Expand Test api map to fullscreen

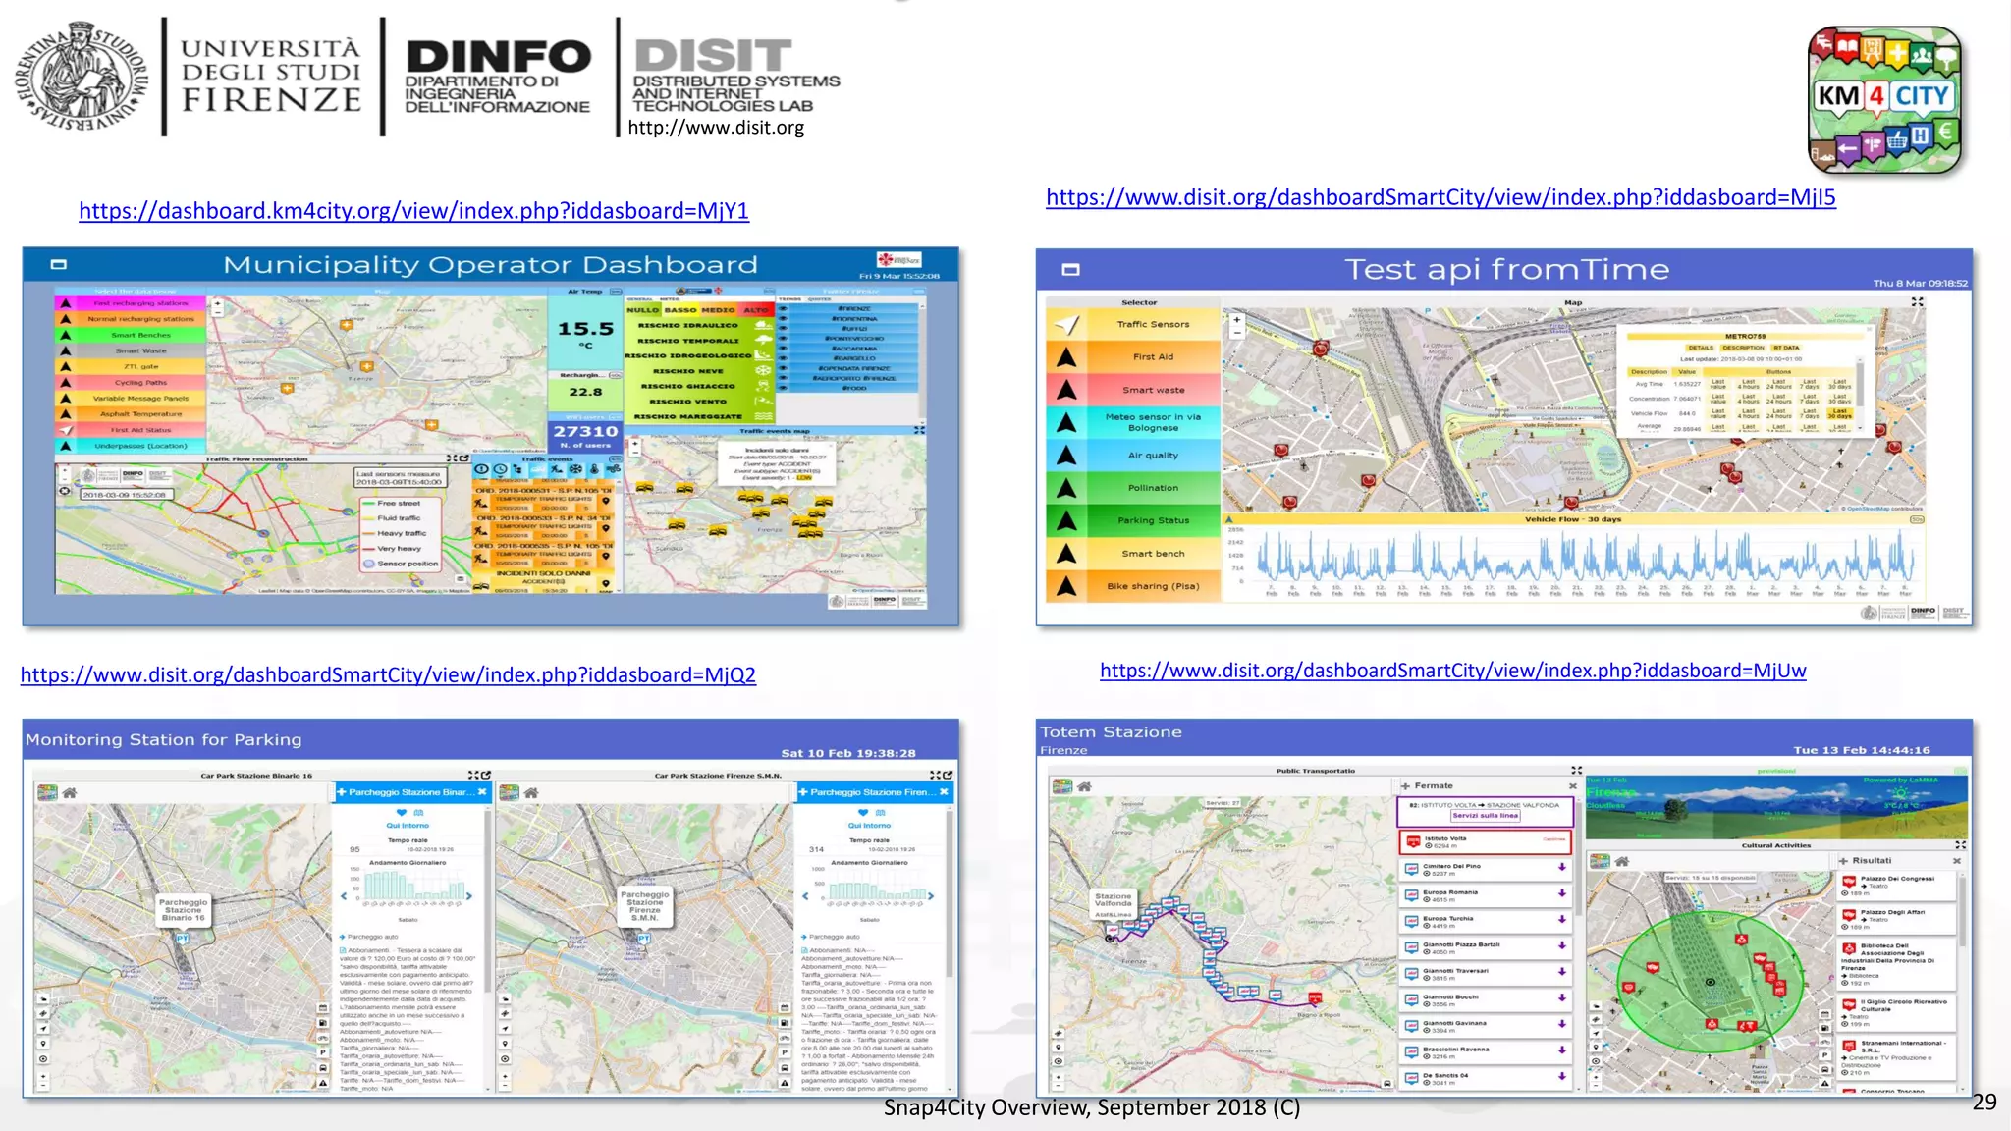pos(1917,302)
